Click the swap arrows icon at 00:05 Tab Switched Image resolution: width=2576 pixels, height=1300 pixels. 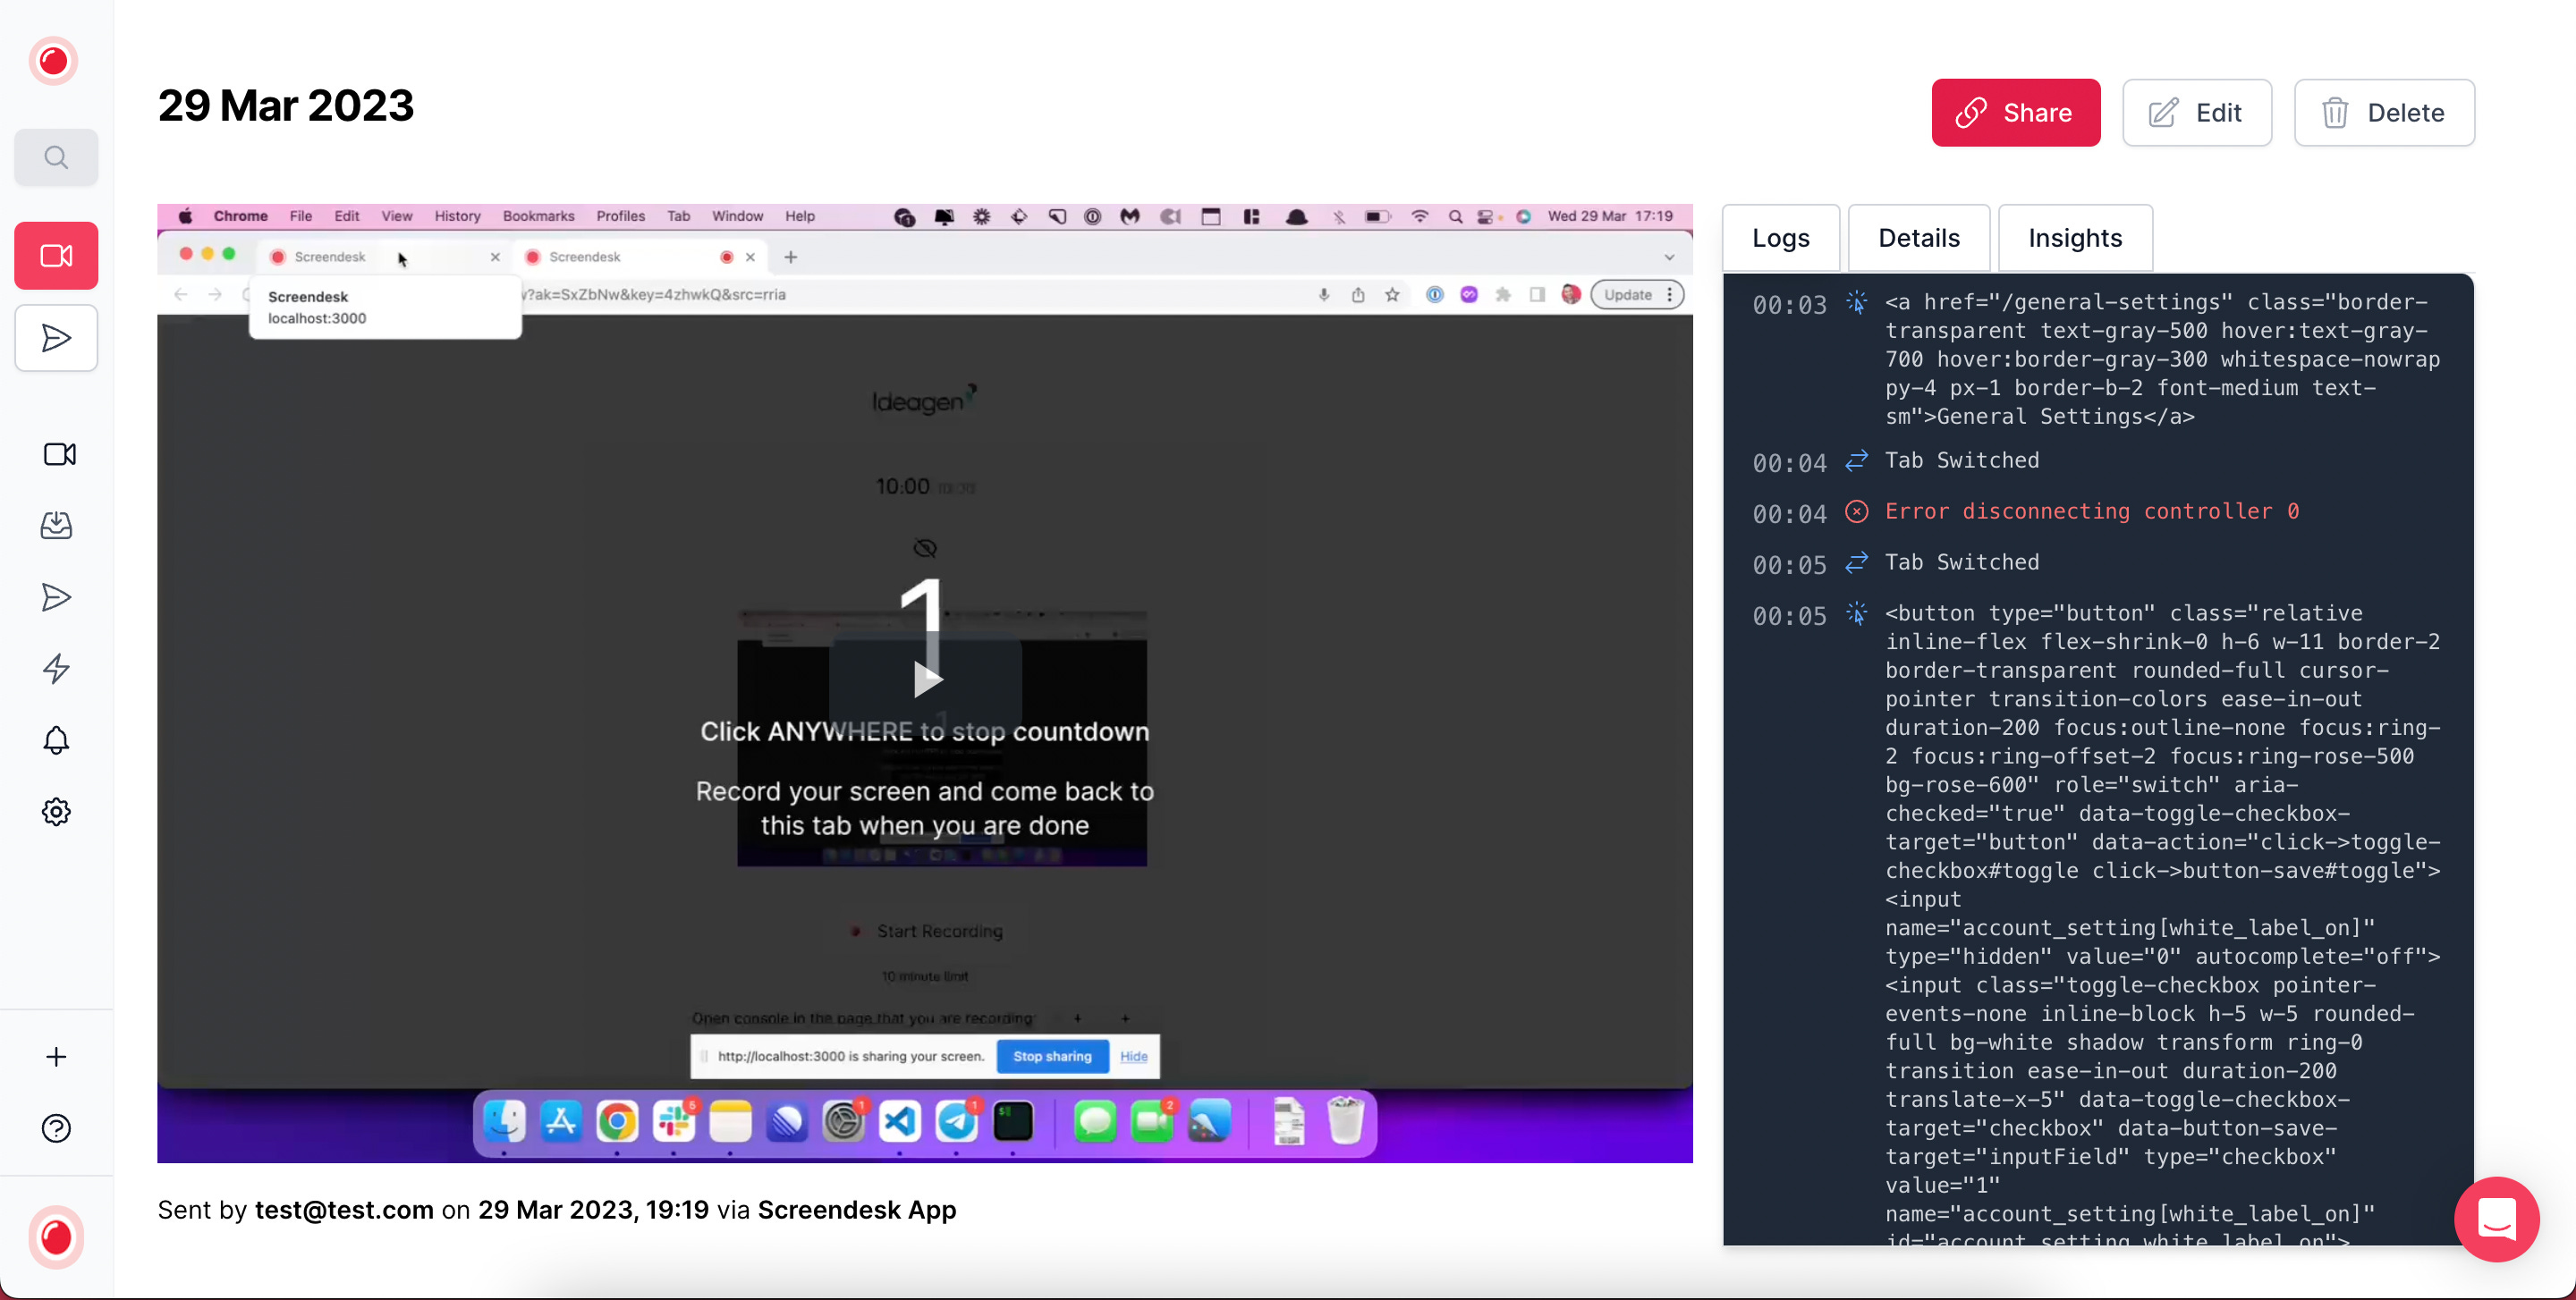(1856, 562)
